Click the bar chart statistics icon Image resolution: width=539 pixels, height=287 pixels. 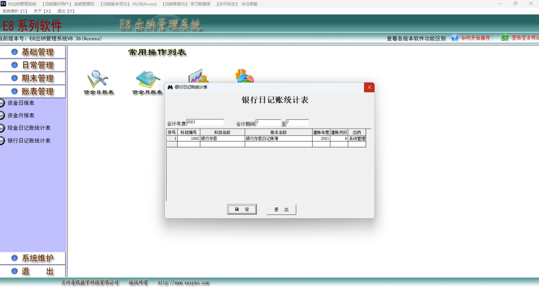(199, 76)
